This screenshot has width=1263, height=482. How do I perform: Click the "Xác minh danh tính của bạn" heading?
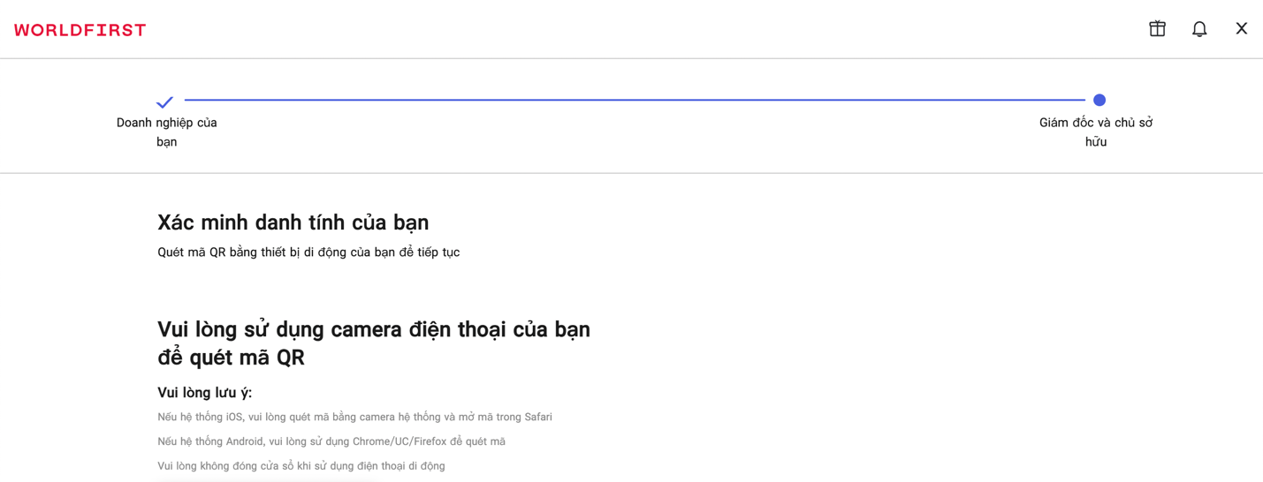(x=293, y=222)
